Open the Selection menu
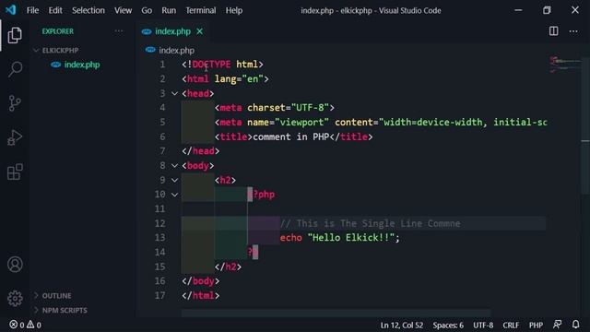590x332 pixels. [88, 10]
